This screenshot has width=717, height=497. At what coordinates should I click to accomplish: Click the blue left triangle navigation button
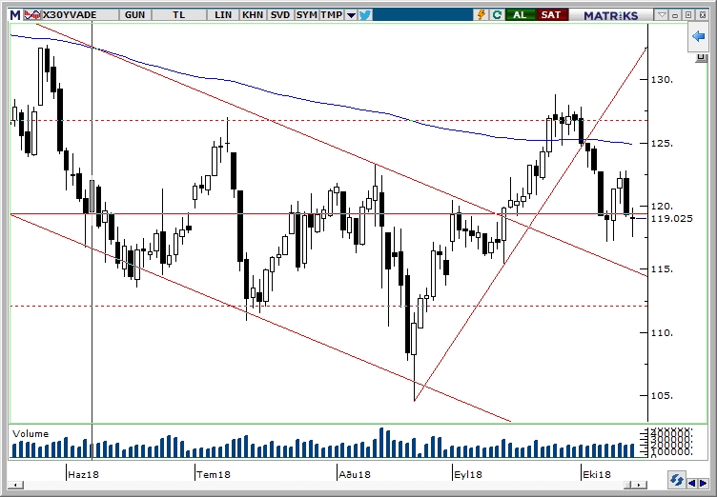tap(692, 483)
